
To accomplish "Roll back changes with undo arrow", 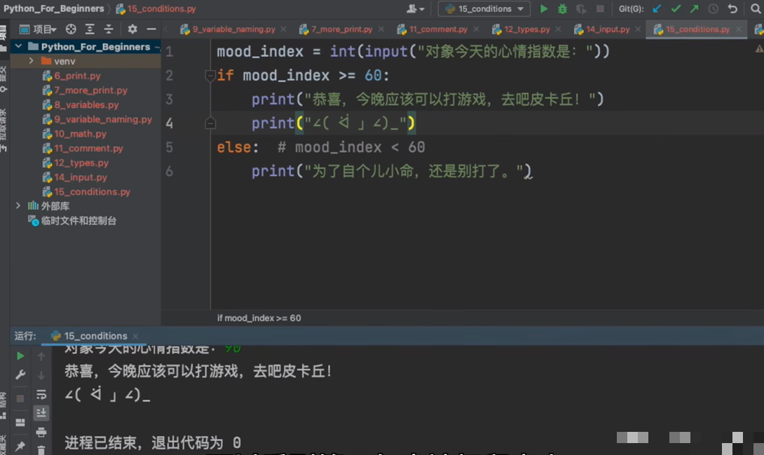I will (732, 9).
